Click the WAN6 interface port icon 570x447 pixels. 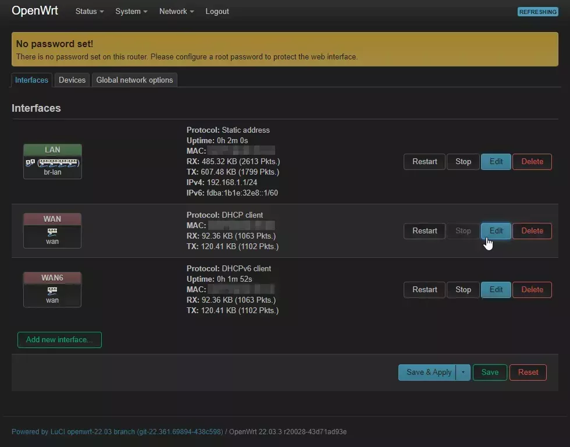[52, 290]
